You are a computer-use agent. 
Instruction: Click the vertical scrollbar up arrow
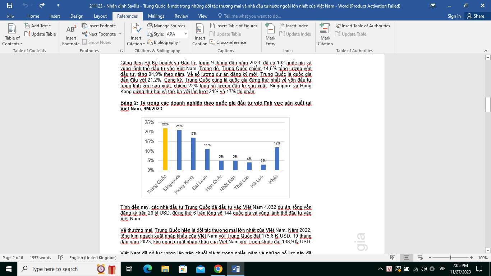pyautogui.click(x=488, y=57)
